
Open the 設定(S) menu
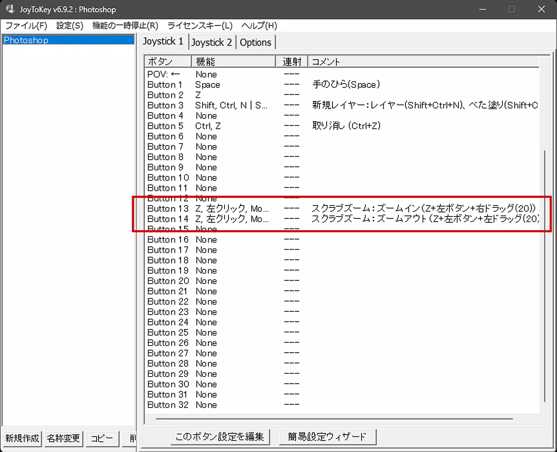[x=70, y=26]
